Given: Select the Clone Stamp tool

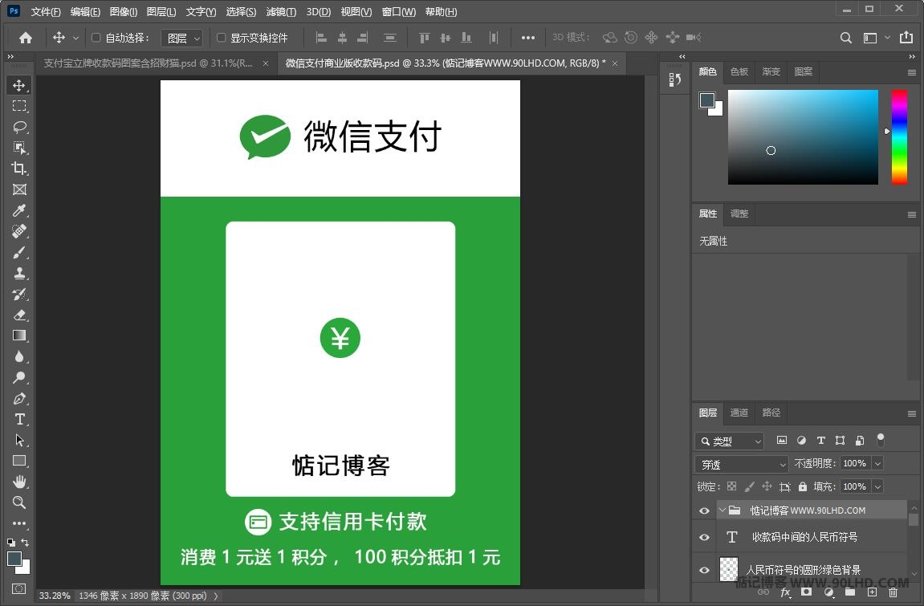Looking at the screenshot, I should coord(18,273).
